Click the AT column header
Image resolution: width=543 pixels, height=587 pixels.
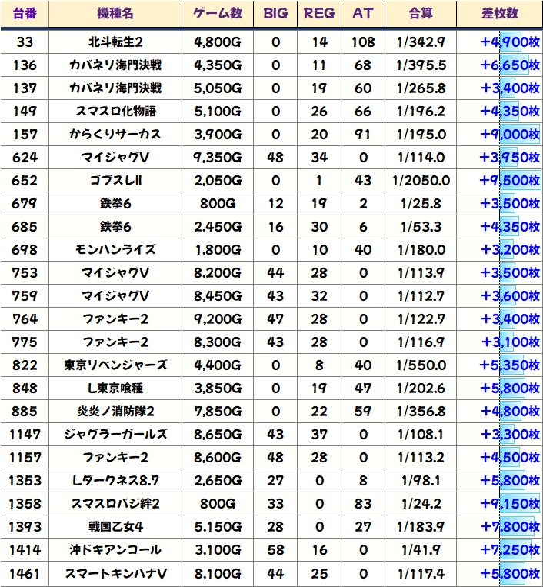coord(362,14)
